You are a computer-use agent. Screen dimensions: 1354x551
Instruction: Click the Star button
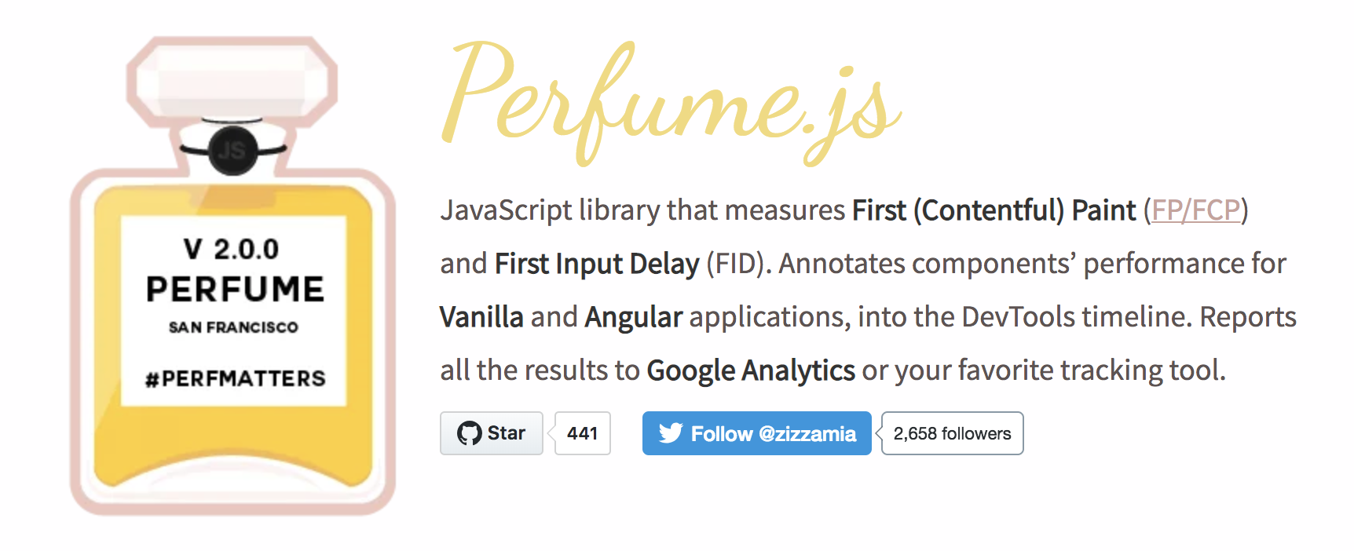tap(492, 433)
